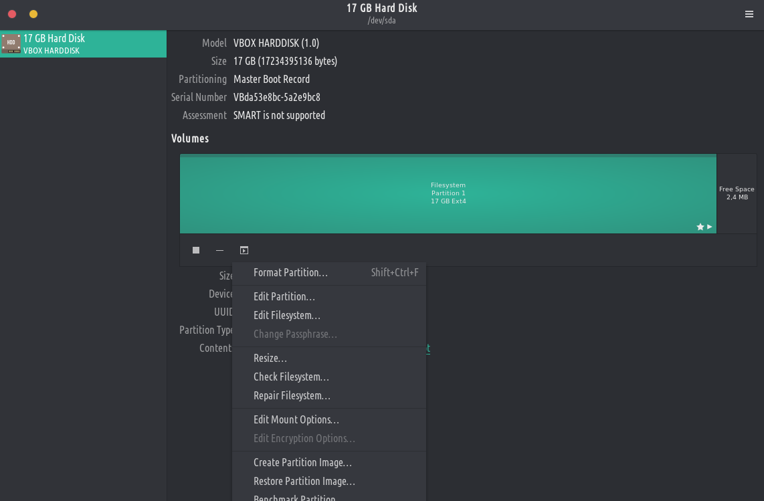Screen dimensions: 764x501
Task: Choose Format Partition… from the menu
Action: point(290,273)
